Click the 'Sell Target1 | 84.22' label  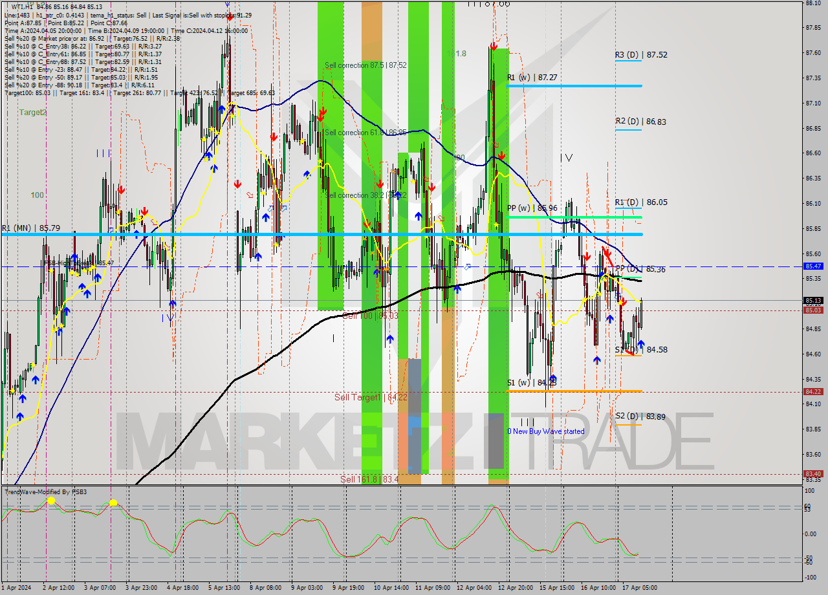pyautogui.click(x=370, y=397)
